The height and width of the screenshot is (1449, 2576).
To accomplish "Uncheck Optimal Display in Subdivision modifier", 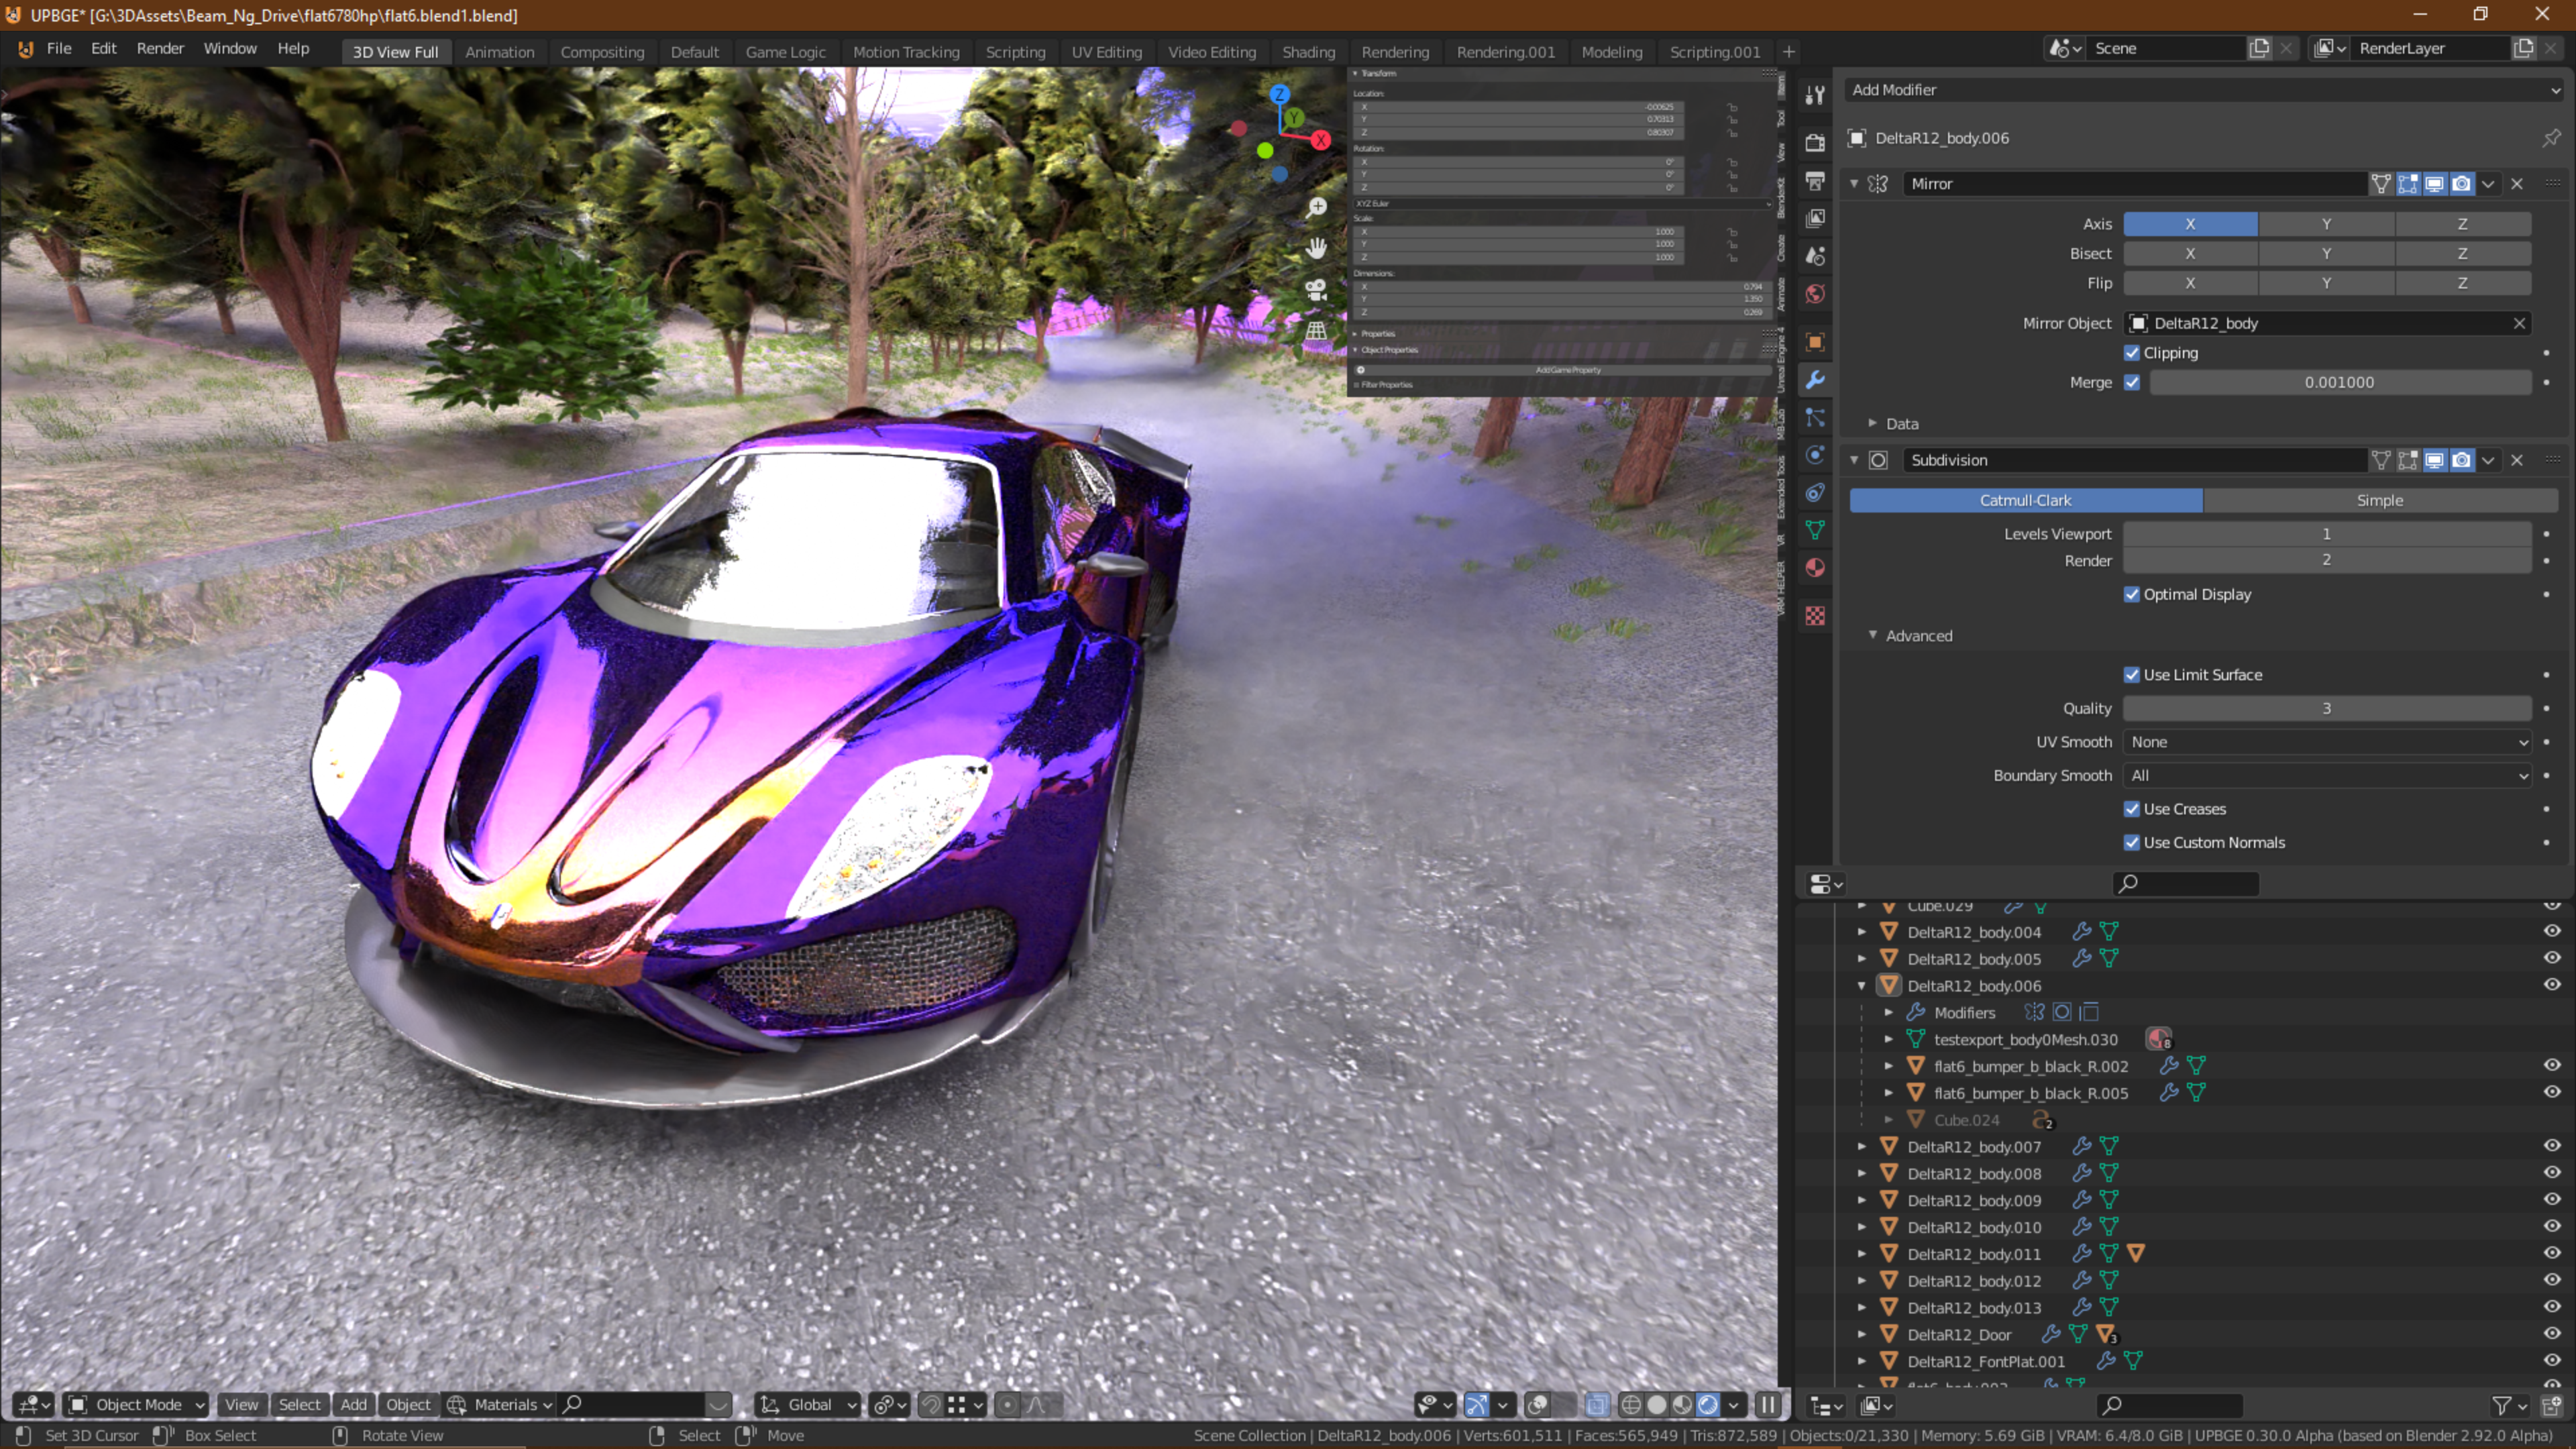I will coord(2131,594).
